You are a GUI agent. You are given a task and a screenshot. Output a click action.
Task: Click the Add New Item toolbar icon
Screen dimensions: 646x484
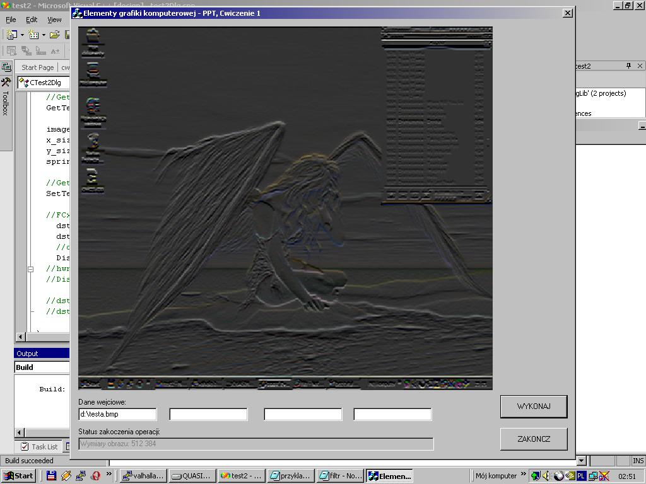pos(33,35)
